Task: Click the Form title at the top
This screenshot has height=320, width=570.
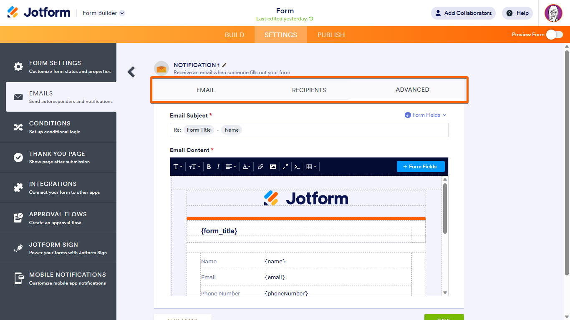Action: (x=285, y=11)
